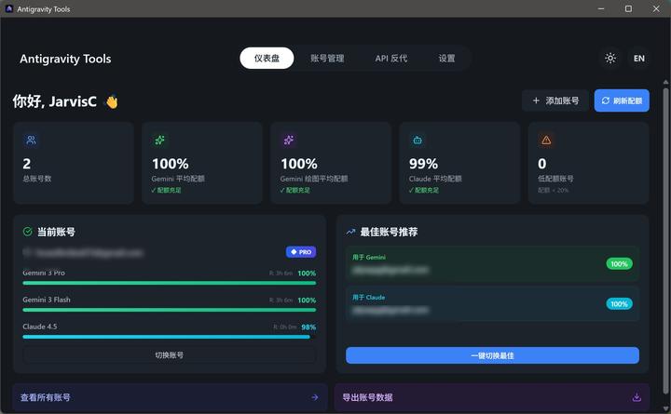Click the Gemini 3 Pro quota bar
Image resolution: width=671 pixels, height=414 pixels.
[170, 283]
